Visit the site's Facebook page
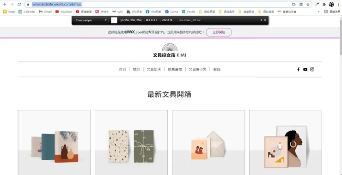 (298, 69)
